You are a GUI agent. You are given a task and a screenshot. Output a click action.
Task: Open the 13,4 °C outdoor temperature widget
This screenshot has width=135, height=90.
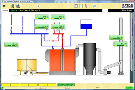tap(11, 44)
